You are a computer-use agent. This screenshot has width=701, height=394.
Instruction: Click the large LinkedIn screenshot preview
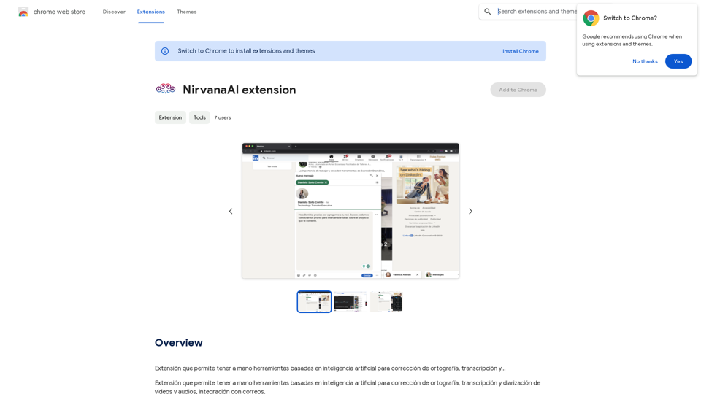350,211
